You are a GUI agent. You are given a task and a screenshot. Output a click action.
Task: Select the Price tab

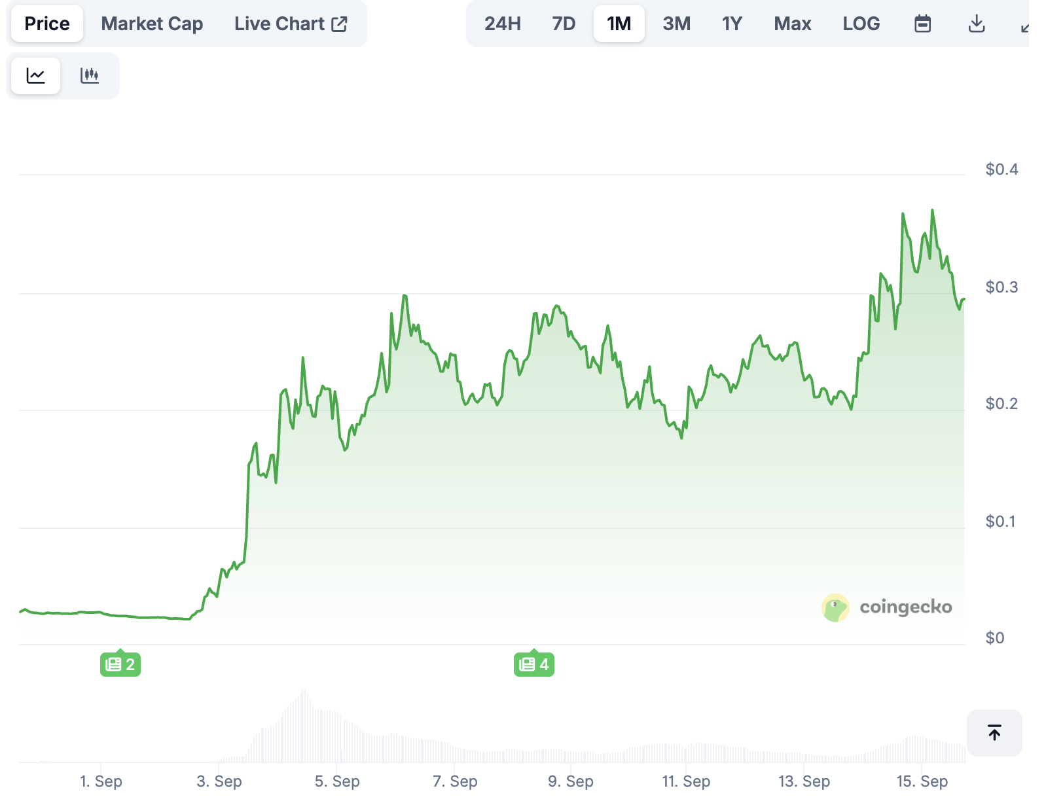pyautogui.click(x=46, y=23)
